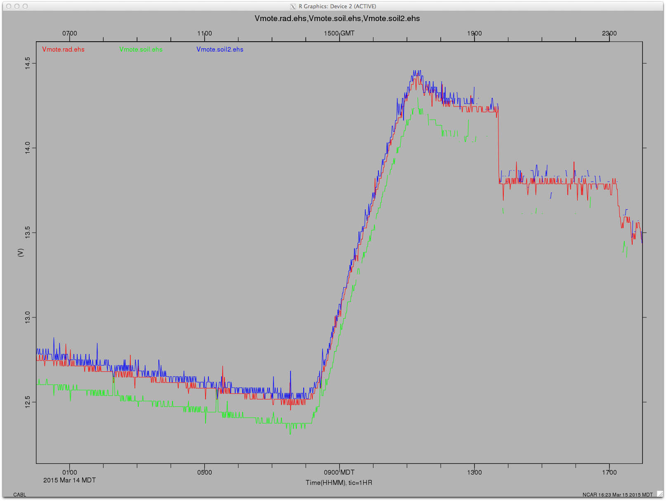Click the (V) y-axis unit label
666x501 pixels.
coord(21,253)
